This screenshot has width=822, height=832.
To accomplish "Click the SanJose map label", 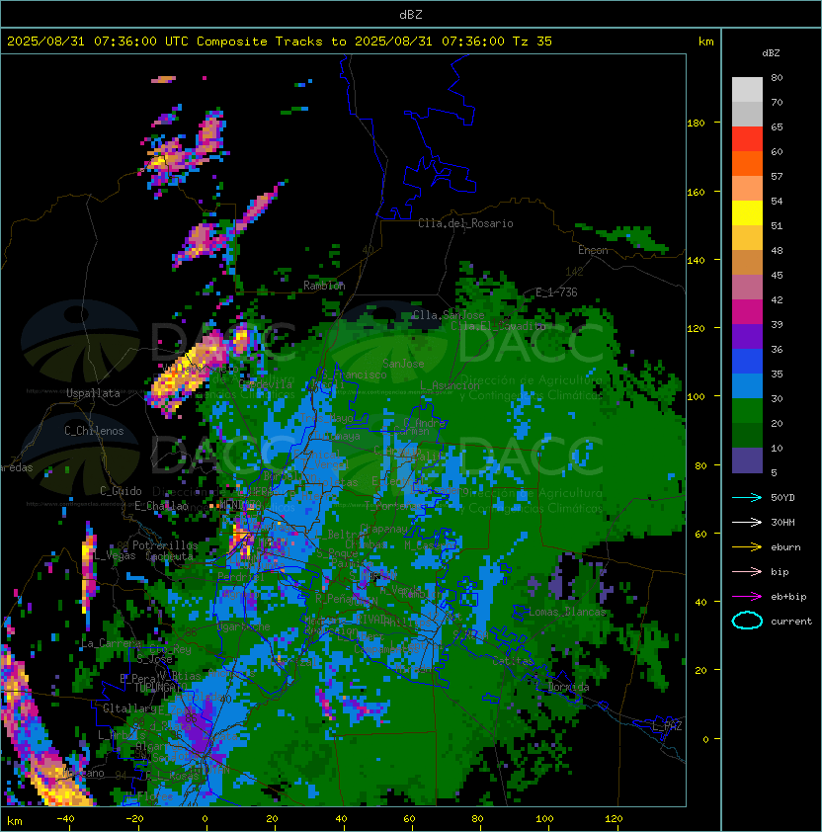I will [403, 364].
